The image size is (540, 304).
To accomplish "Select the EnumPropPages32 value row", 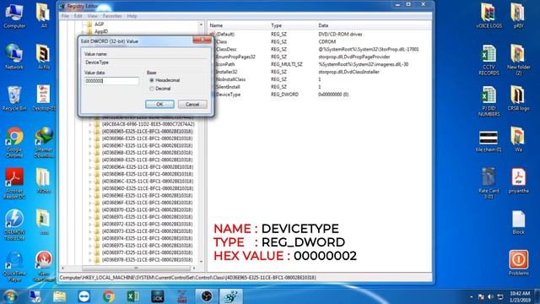I will 235,57.
